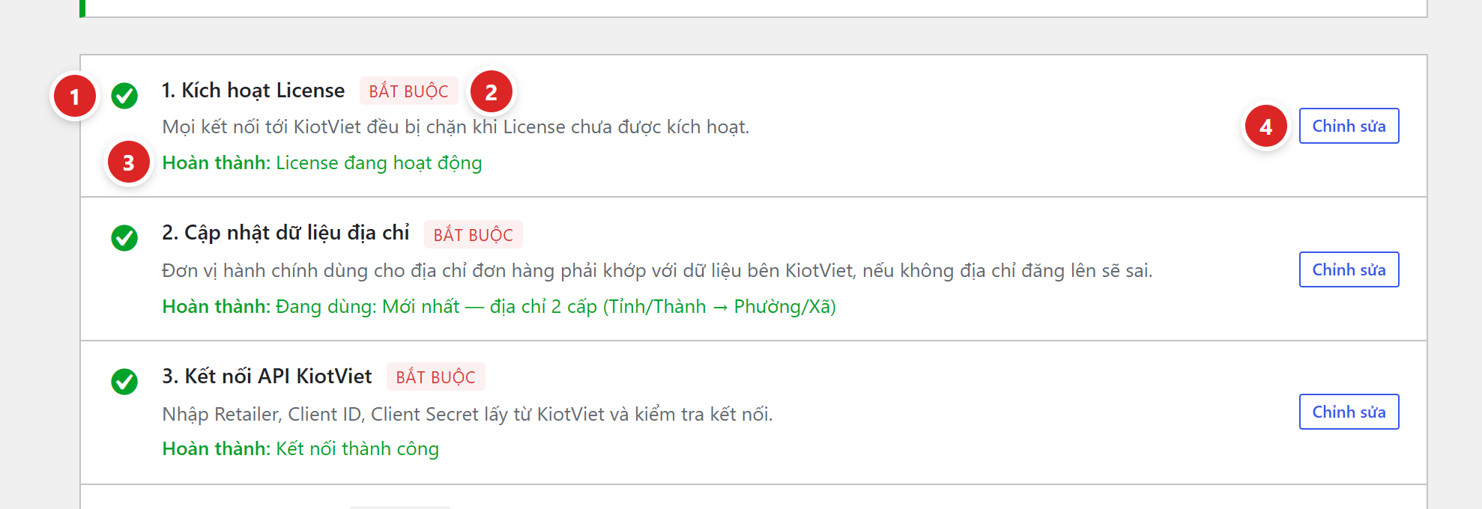Select the heading 1. Kích hoạt License

(253, 91)
